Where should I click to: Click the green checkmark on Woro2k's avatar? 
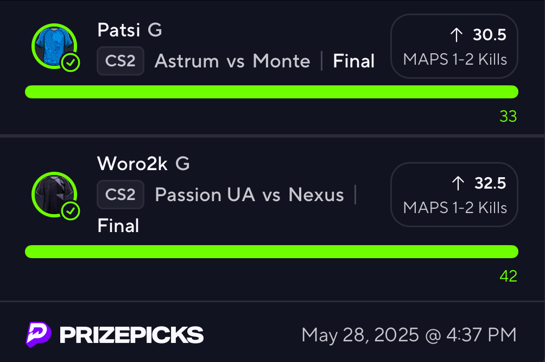coord(71,211)
